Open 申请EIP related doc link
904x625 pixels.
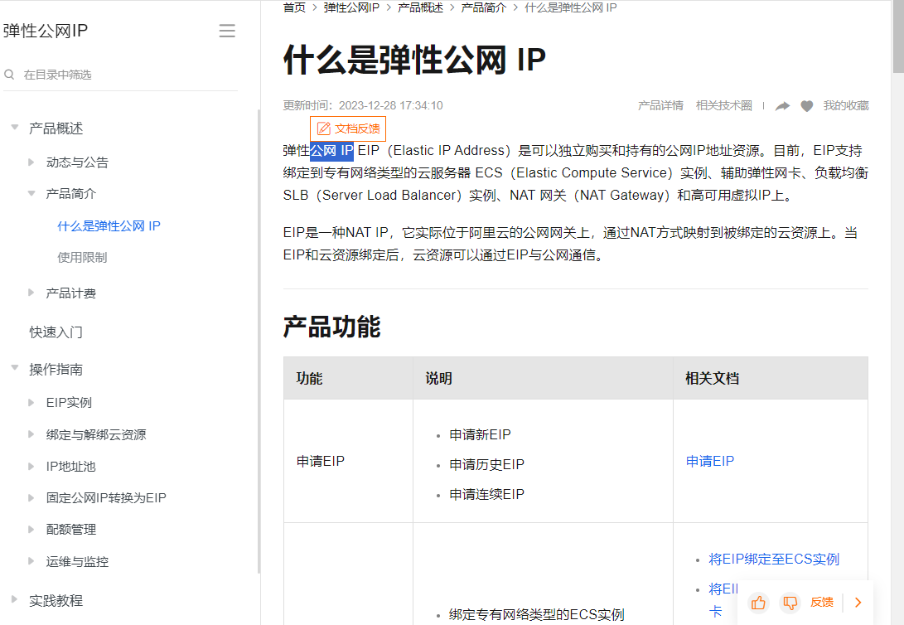coord(710,461)
